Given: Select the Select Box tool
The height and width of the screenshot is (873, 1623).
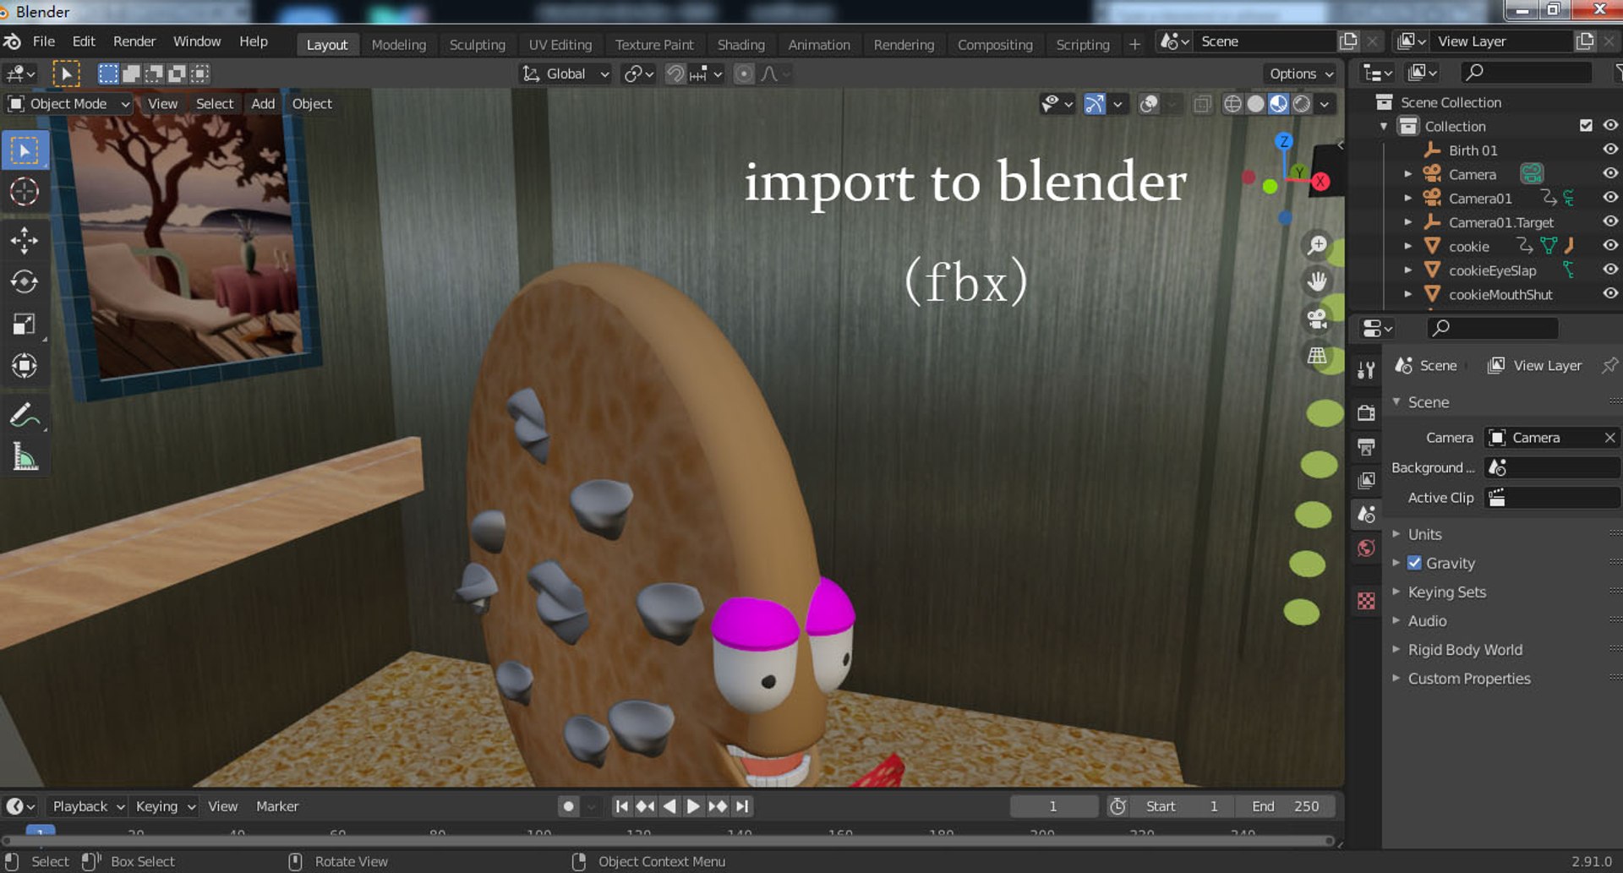Looking at the screenshot, I should (x=24, y=150).
